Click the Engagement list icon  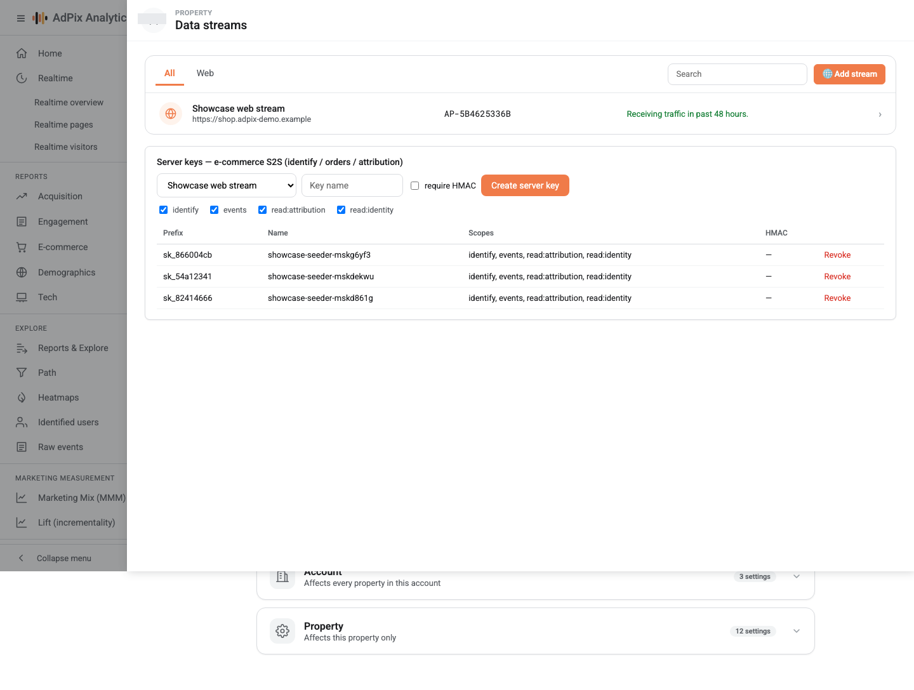pyautogui.click(x=22, y=222)
